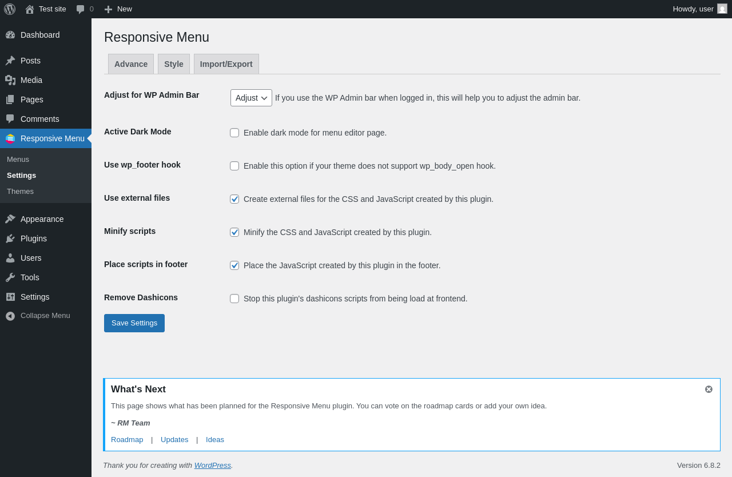Click the Plugins plug icon
732x477 pixels.
[10, 238]
